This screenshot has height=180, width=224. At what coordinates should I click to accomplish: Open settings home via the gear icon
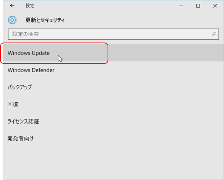coord(12,20)
